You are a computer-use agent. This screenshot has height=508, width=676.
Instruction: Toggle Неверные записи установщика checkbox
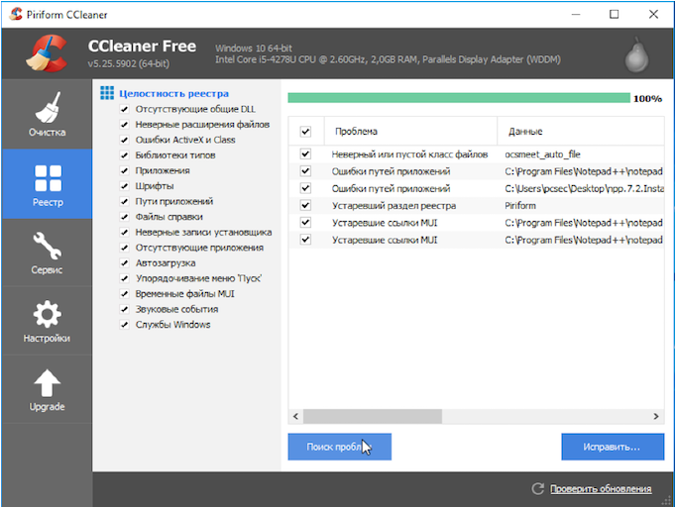tap(125, 233)
